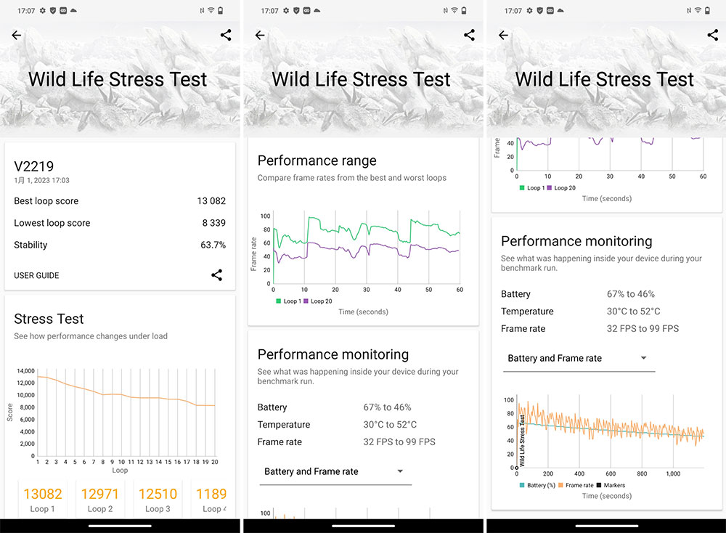Share the V2219 result card
This screenshot has width=726, height=533.
tap(216, 275)
